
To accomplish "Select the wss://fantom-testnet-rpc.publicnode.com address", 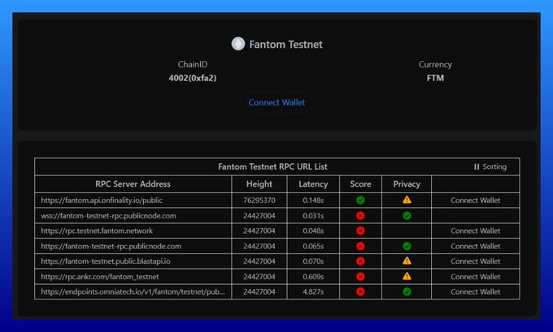I will (x=108, y=215).
